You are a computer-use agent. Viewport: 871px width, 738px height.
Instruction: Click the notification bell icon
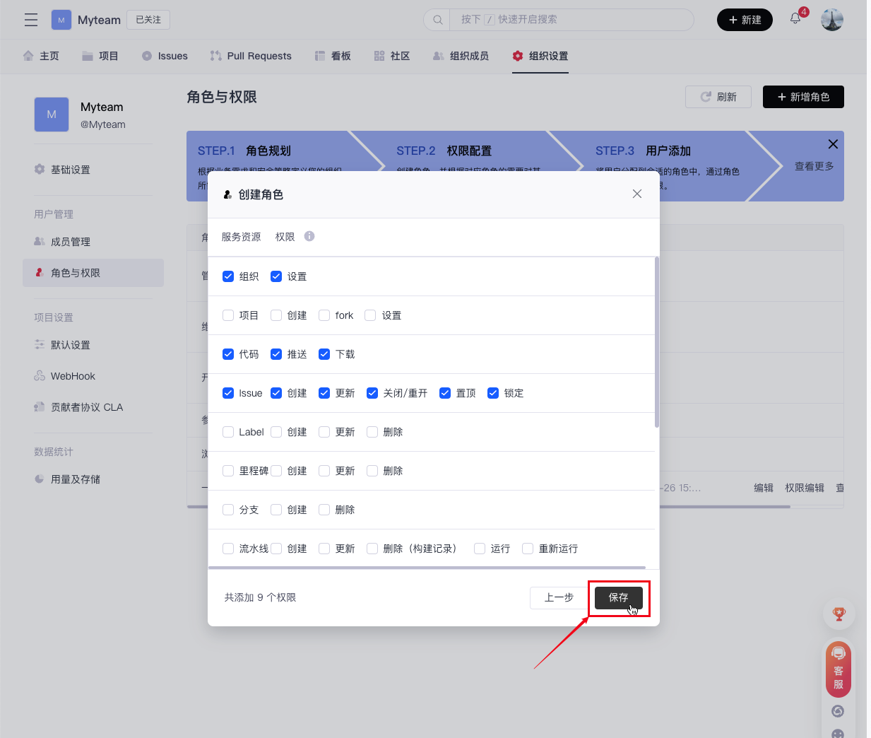tap(795, 19)
